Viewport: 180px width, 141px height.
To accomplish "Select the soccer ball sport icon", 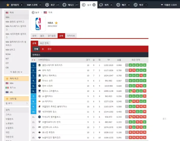I will (47, 5).
